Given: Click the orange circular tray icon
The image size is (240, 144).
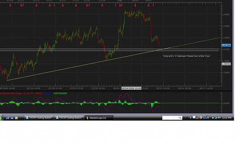Looking at the screenshot, I should point(201,118).
